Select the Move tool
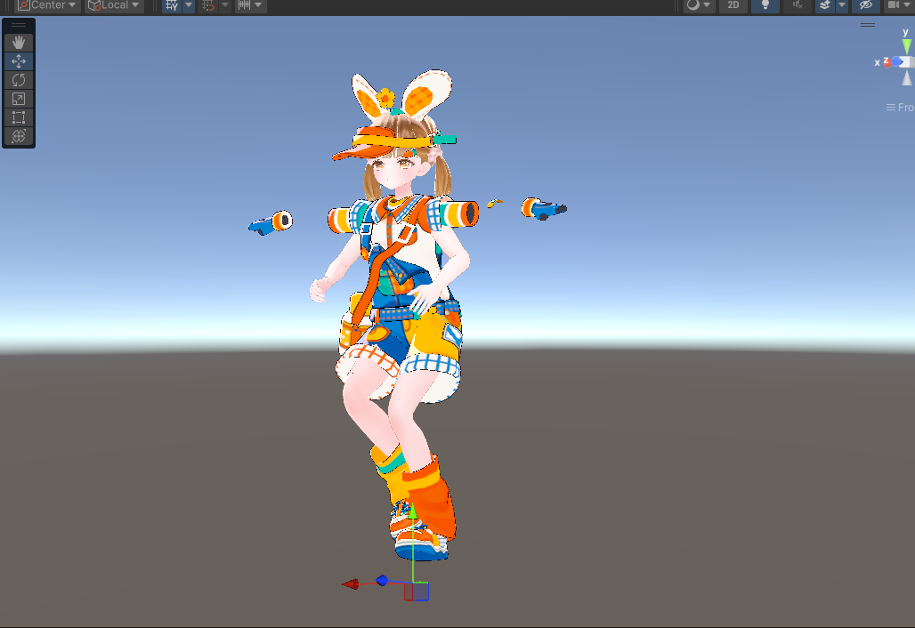The width and height of the screenshot is (915, 628). point(19,61)
